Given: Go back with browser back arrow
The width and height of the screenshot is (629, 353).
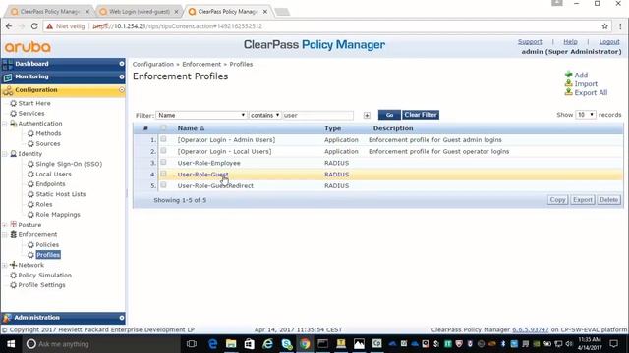Looking at the screenshot, I should click(x=9, y=26).
